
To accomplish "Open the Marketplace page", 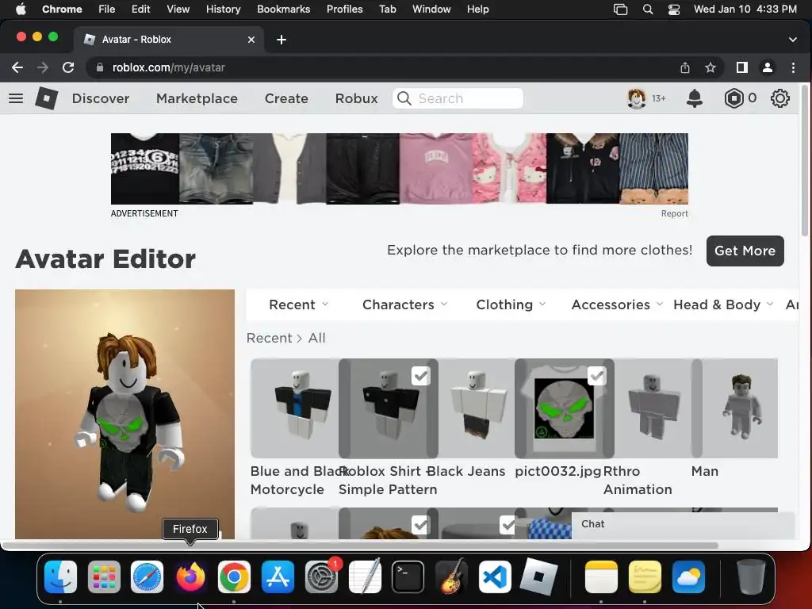I will point(197,98).
